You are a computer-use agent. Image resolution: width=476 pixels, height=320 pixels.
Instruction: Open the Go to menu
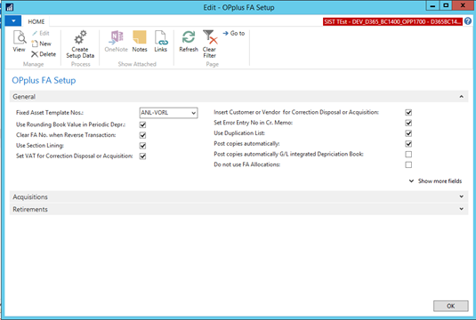point(234,34)
